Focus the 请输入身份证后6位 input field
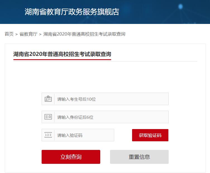This screenshot has width=210, height=173. (111, 117)
